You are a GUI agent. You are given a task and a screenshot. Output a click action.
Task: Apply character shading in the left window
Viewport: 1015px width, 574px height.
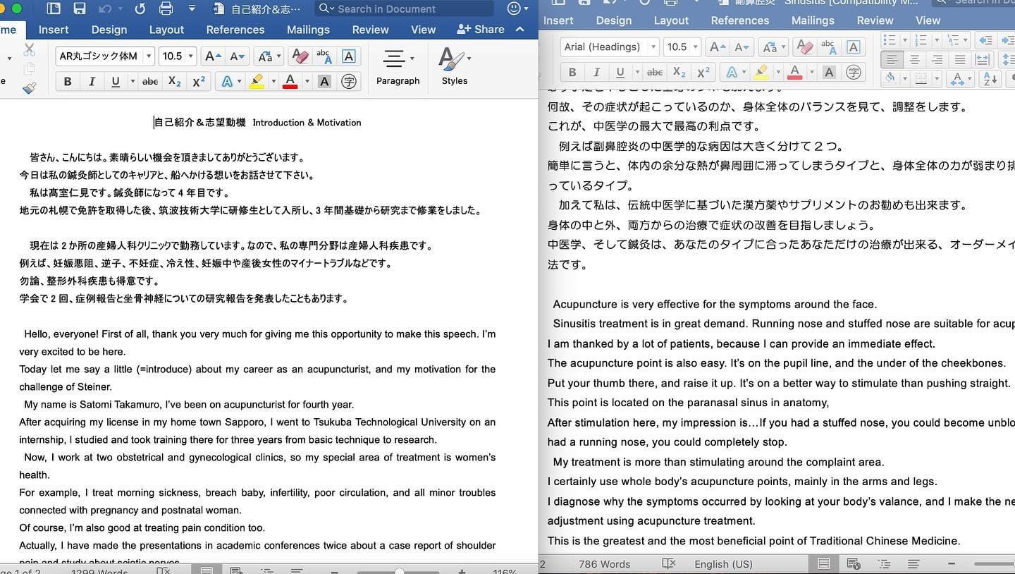pyautogui.click(x=324, y=82)
